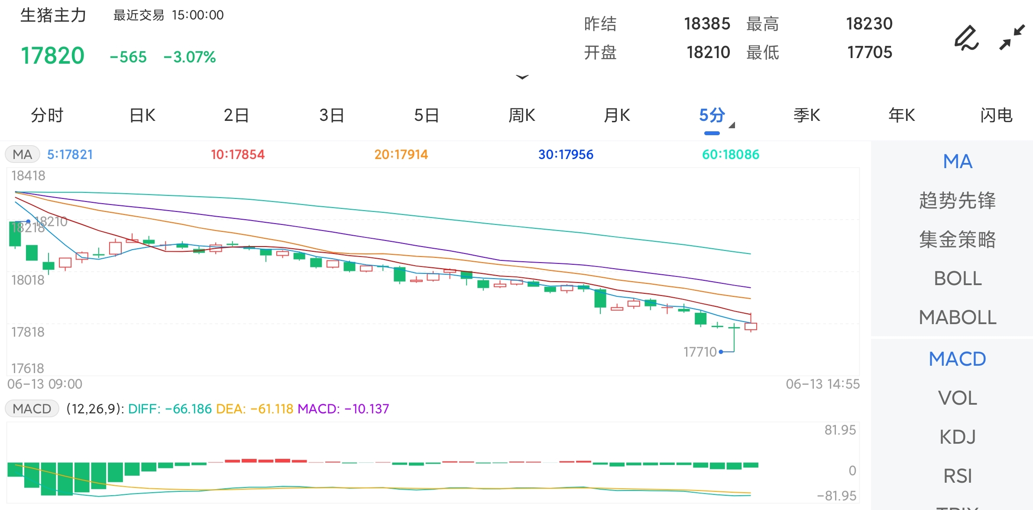This screenshot has height=510, width=1033.
Task: Click the DIFF: -66.186 readout
Action: point(170,409)
